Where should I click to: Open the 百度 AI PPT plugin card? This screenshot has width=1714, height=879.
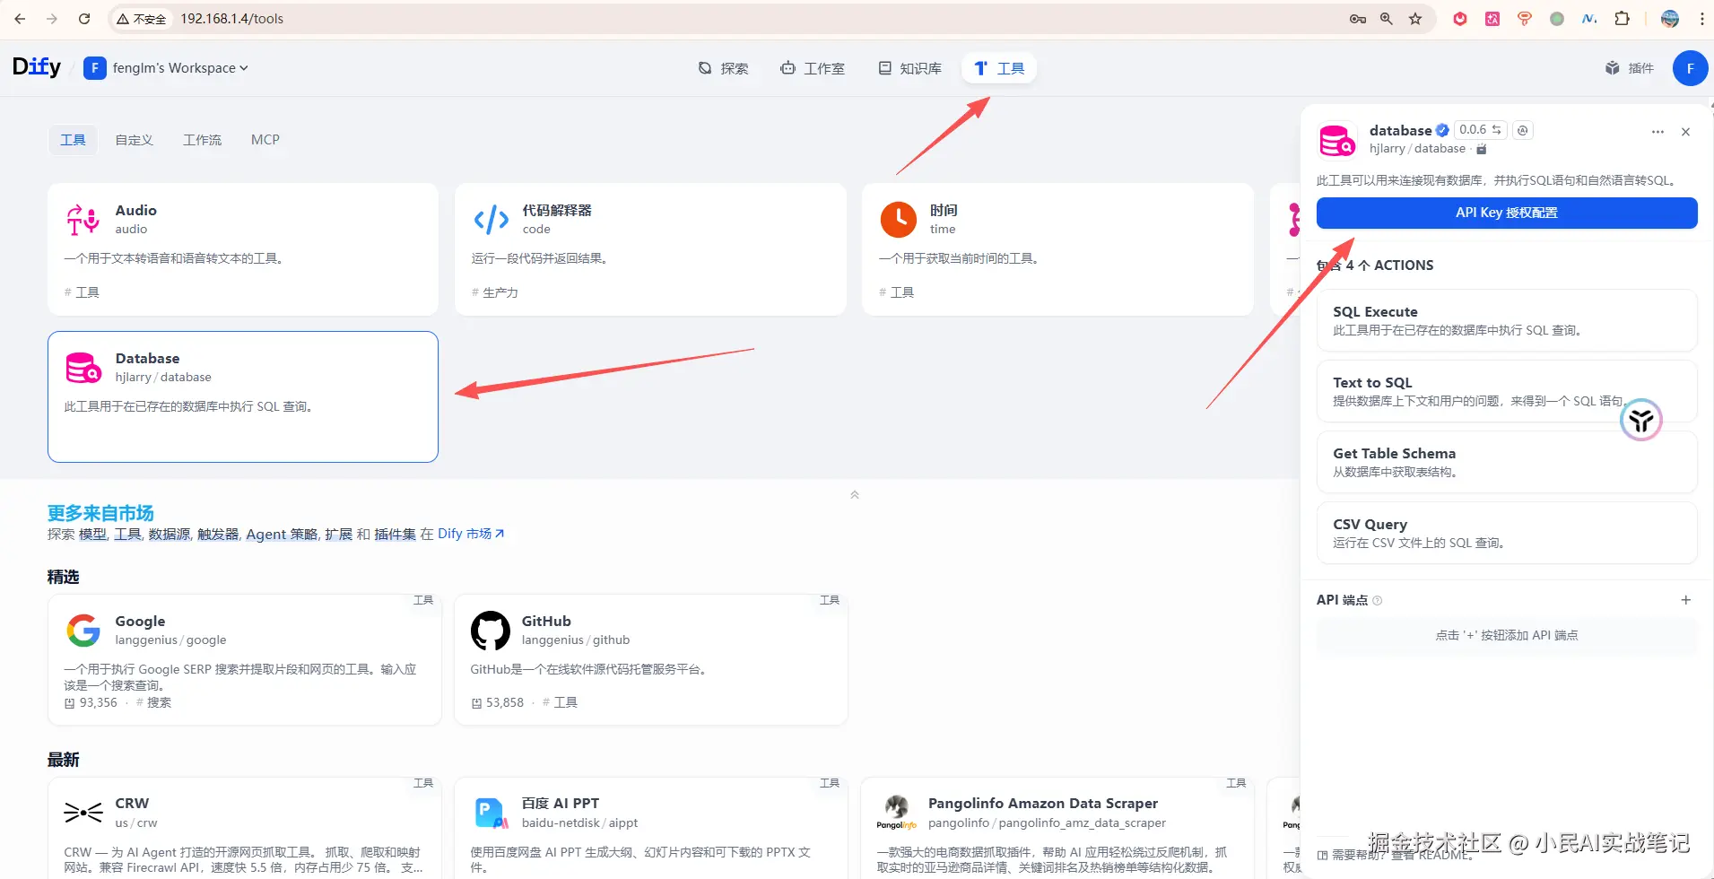click(651, 828)
